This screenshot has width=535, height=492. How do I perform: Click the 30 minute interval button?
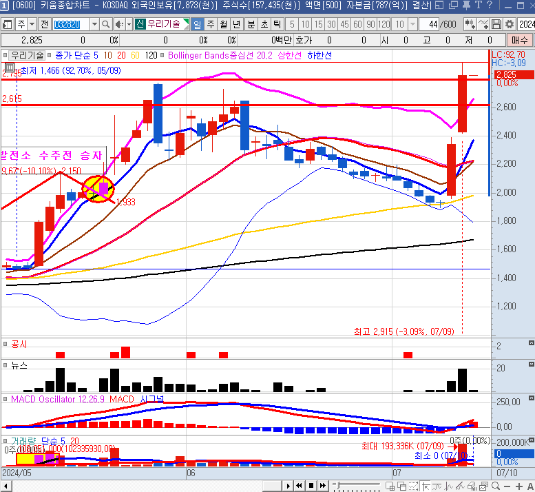pos(331,24)
